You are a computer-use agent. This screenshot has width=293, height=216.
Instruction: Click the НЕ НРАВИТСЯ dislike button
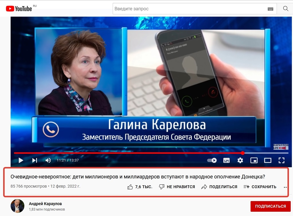coord(177,187)
